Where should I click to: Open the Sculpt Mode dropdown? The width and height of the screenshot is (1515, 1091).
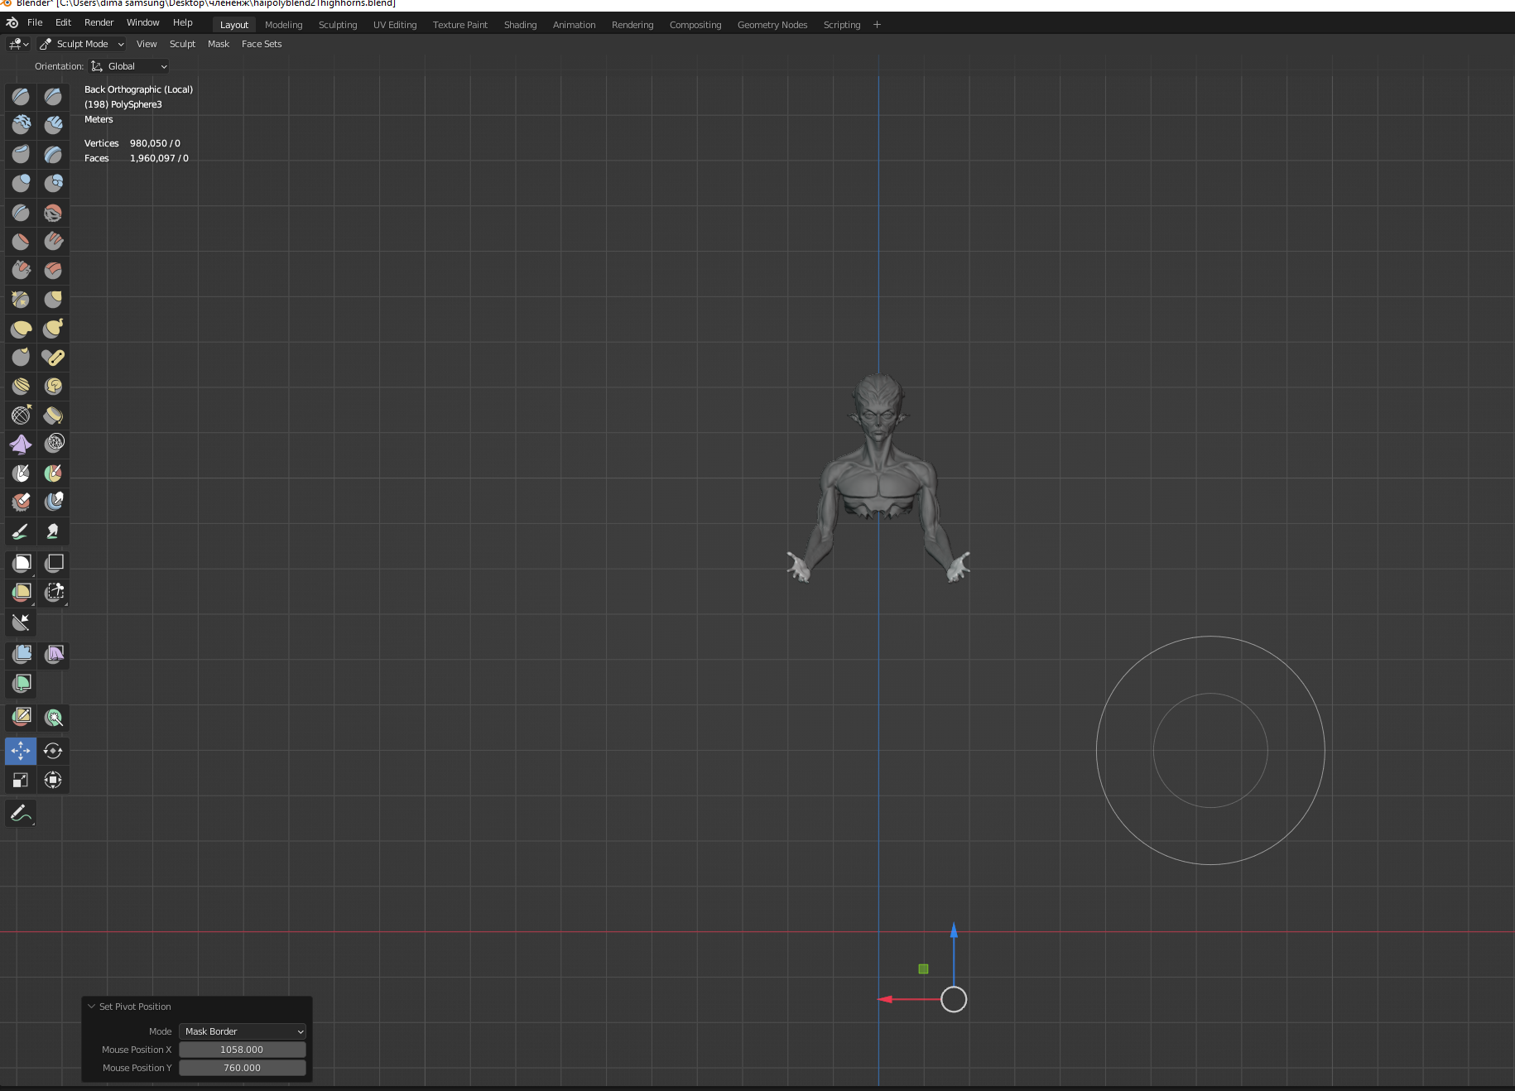coord(82,44)
